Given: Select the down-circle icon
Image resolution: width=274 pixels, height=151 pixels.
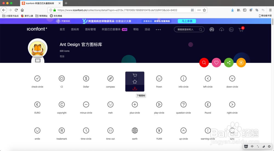Looking at the screenshot, I should click(x=232, y=79).
